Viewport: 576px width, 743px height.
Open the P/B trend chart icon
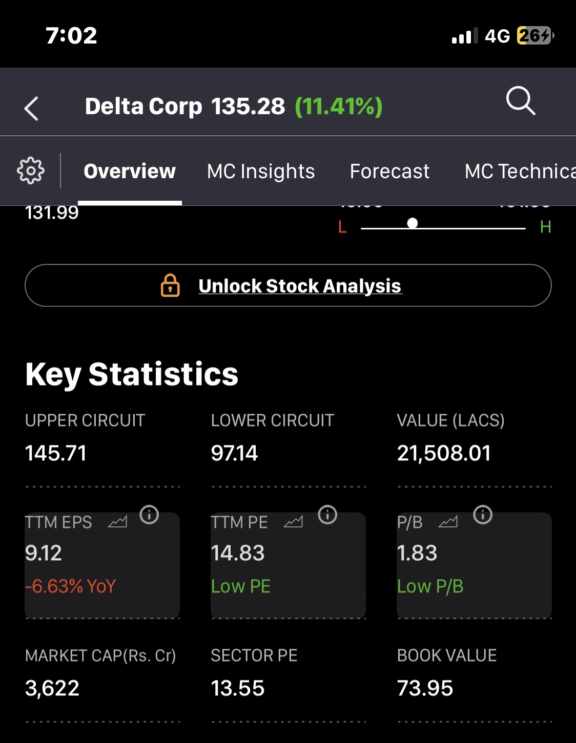pos(448,522)
